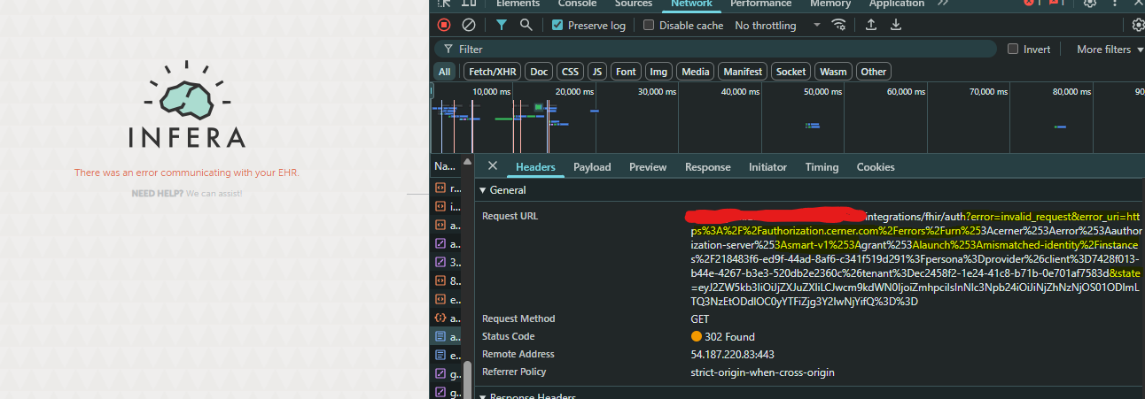Open the Response detail tab
The height and width of the screenshot is (399, 1145).
tap(708, 167)
